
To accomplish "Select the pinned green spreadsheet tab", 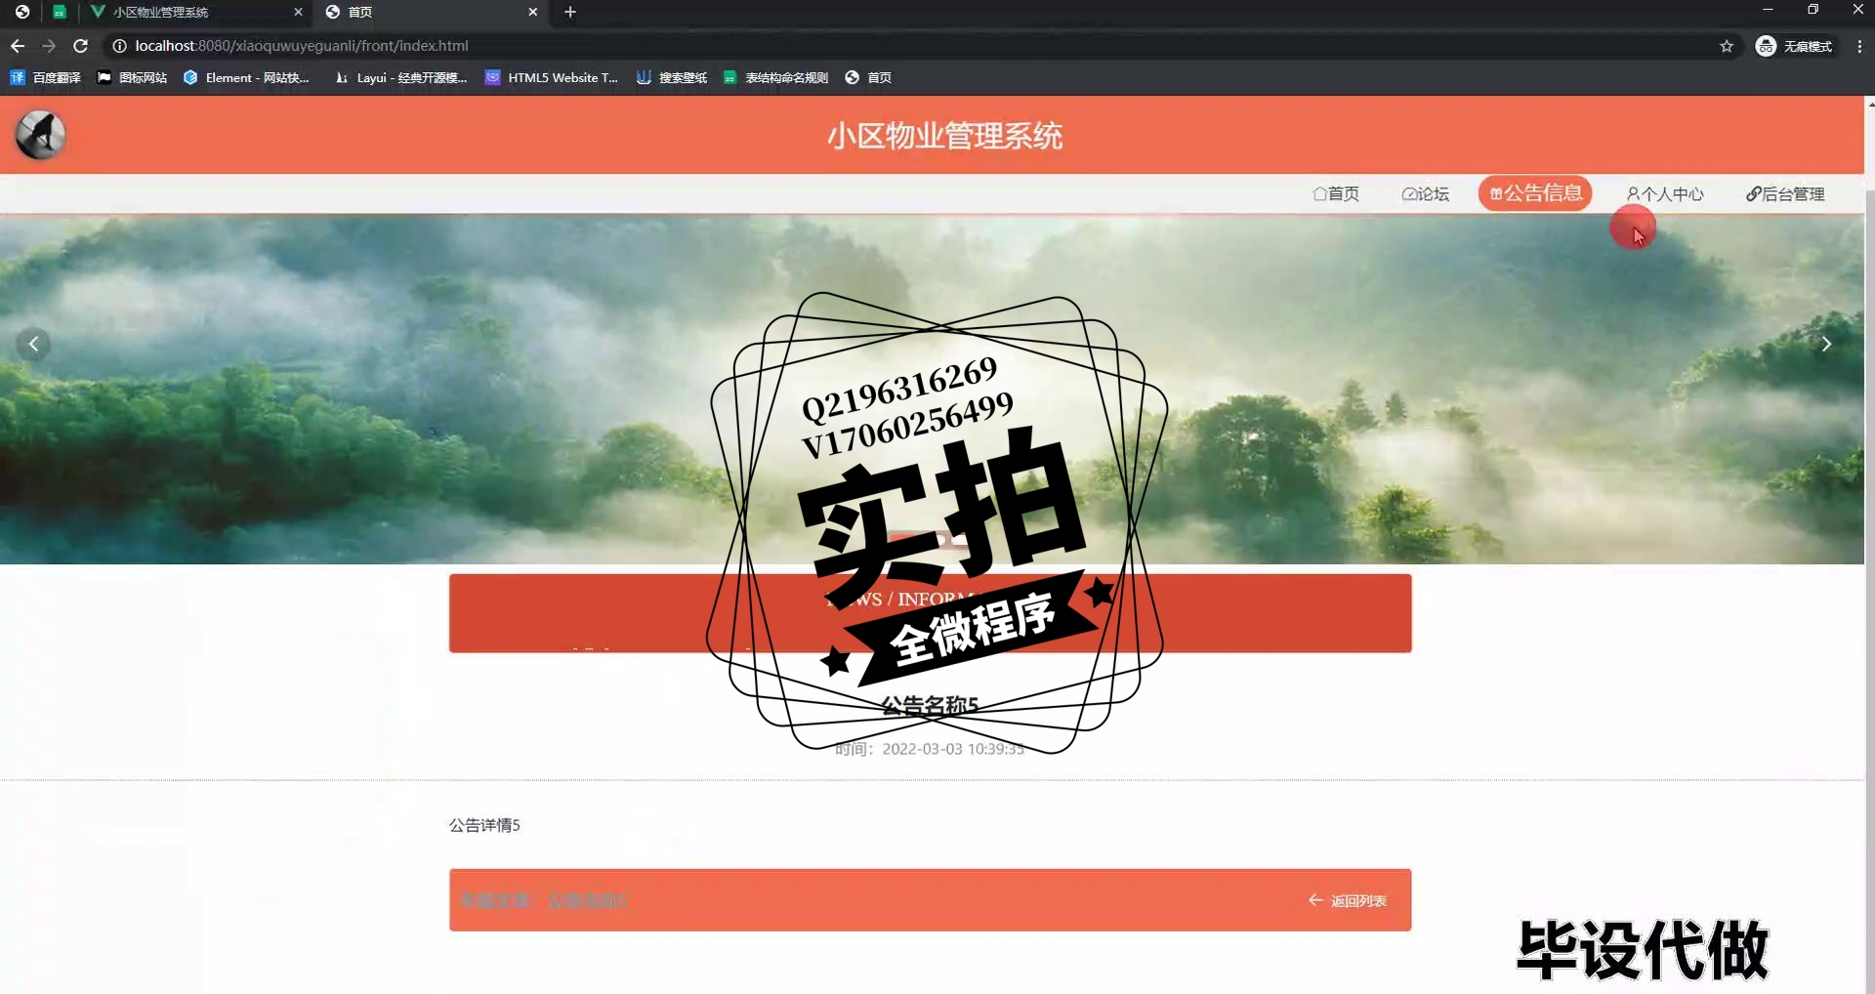I will coord(60,12).
